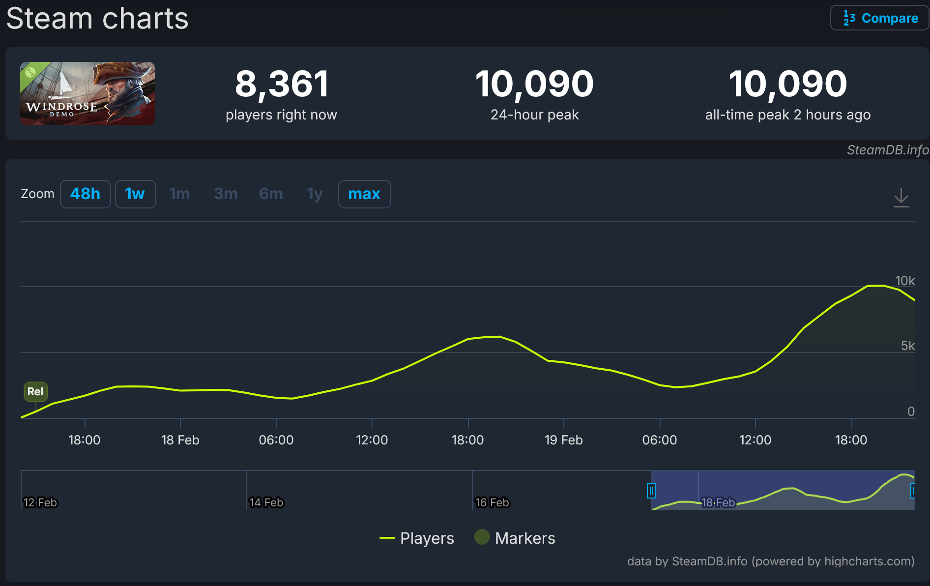Click the 3m zoom option
The width and height of the screenshot is (930, 586).
coord(226,194)
